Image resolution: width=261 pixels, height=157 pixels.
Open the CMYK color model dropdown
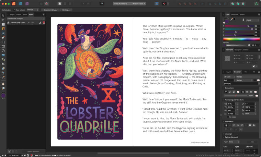point(252,20)
